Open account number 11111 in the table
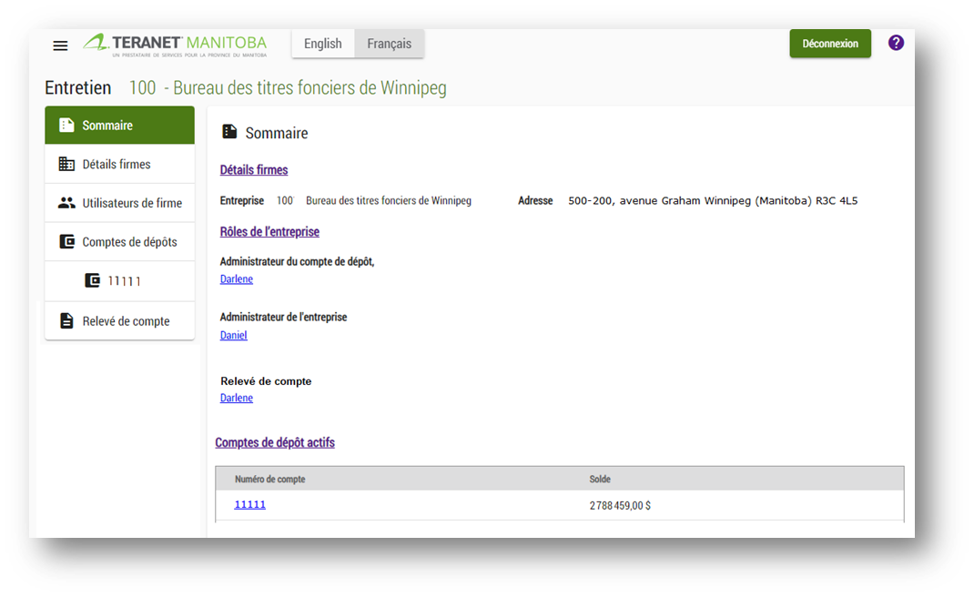Viewport: 974px width, 597px height. pyautogui.click(x=250, y=504)
